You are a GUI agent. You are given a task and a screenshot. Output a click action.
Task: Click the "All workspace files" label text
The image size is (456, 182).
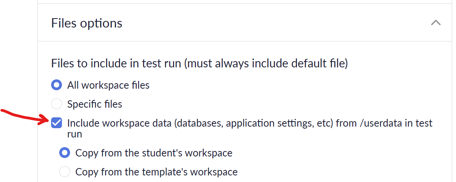(108, 85)
